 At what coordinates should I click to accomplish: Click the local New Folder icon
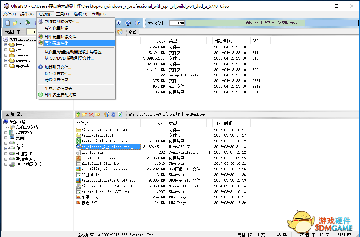pyautogui.click(x=84, y=114)
